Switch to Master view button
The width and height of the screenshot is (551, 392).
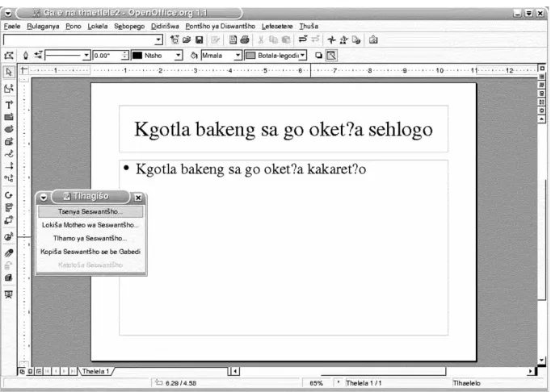(31, 371)
